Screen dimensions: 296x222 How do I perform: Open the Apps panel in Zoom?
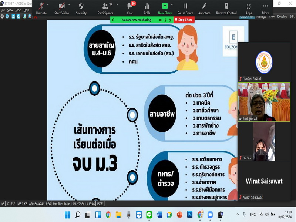pos(249,8)
